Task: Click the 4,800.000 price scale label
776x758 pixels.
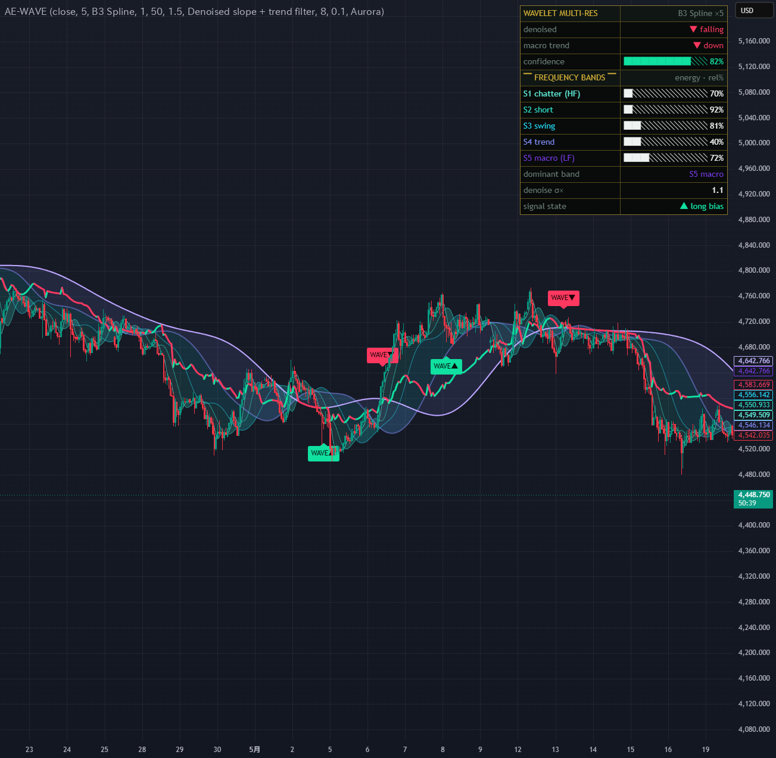Action: [754, 270]
